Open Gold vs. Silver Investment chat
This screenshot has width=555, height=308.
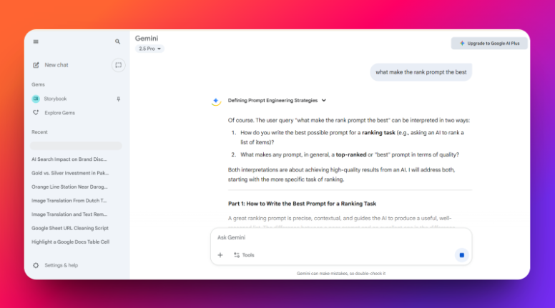tap(69, 173)
